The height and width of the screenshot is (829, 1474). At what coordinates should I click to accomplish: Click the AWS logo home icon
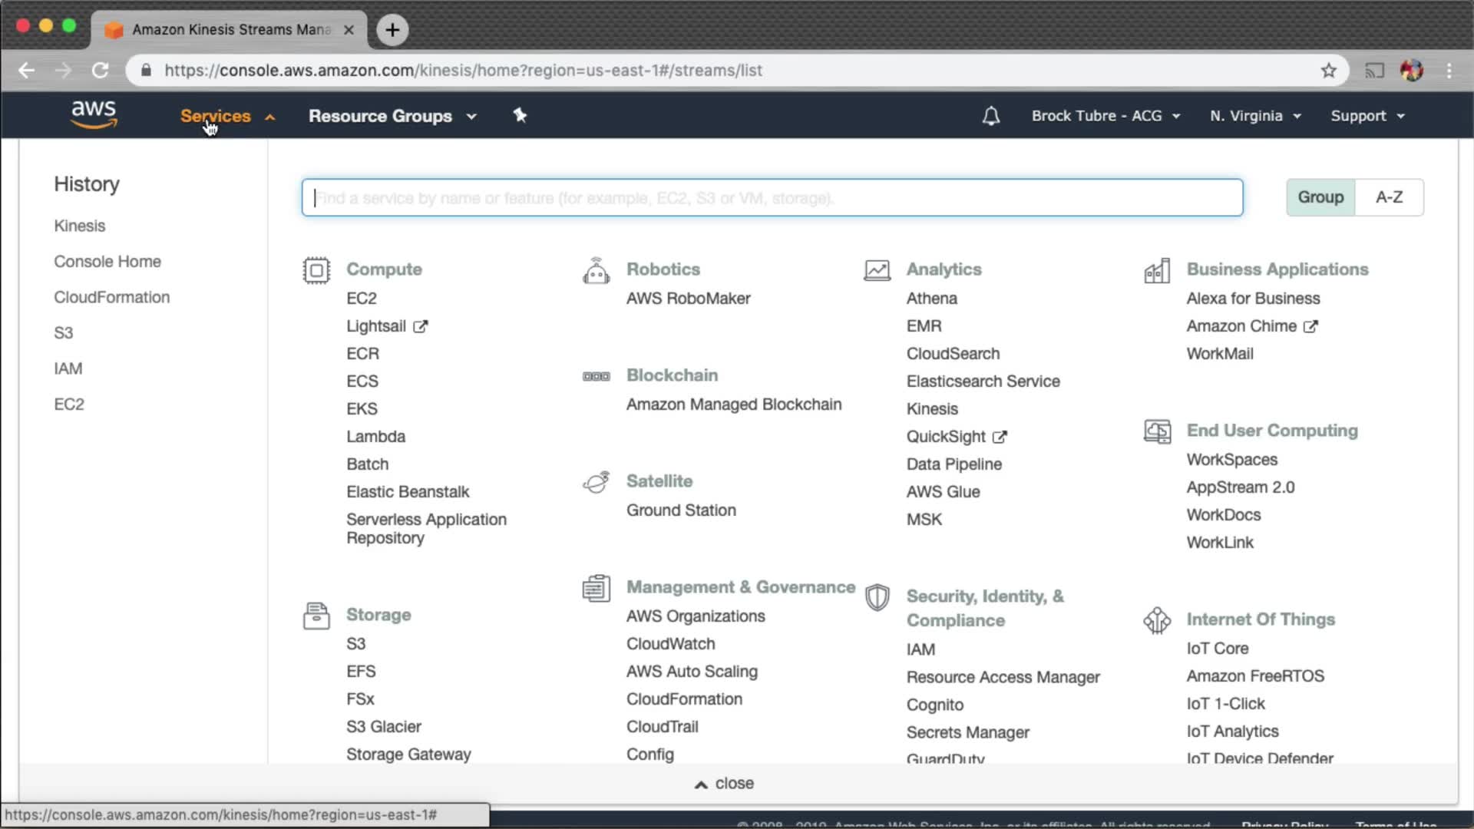click(94, 114)
